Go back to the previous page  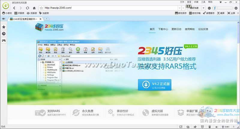pos(14,8)
